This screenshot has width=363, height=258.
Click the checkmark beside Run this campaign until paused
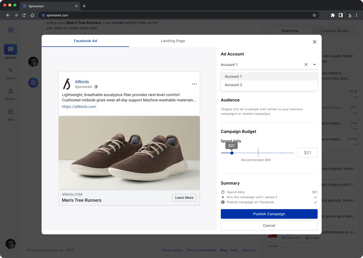pyautogui.click(x=316, y=197)
